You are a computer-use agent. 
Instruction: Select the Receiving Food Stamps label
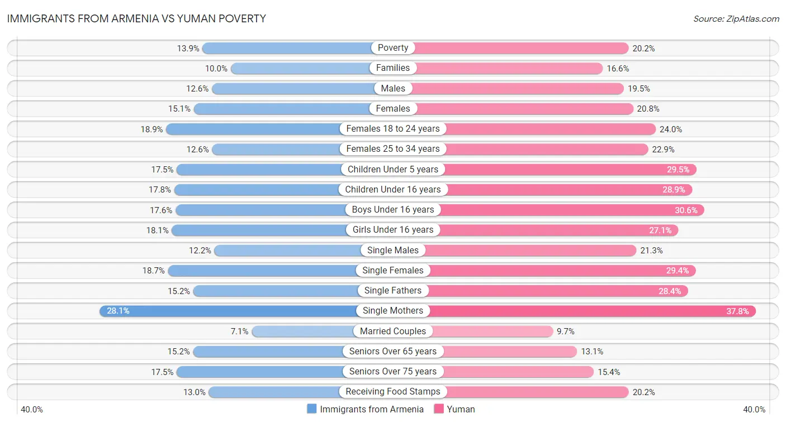click(x=393, y=392)
